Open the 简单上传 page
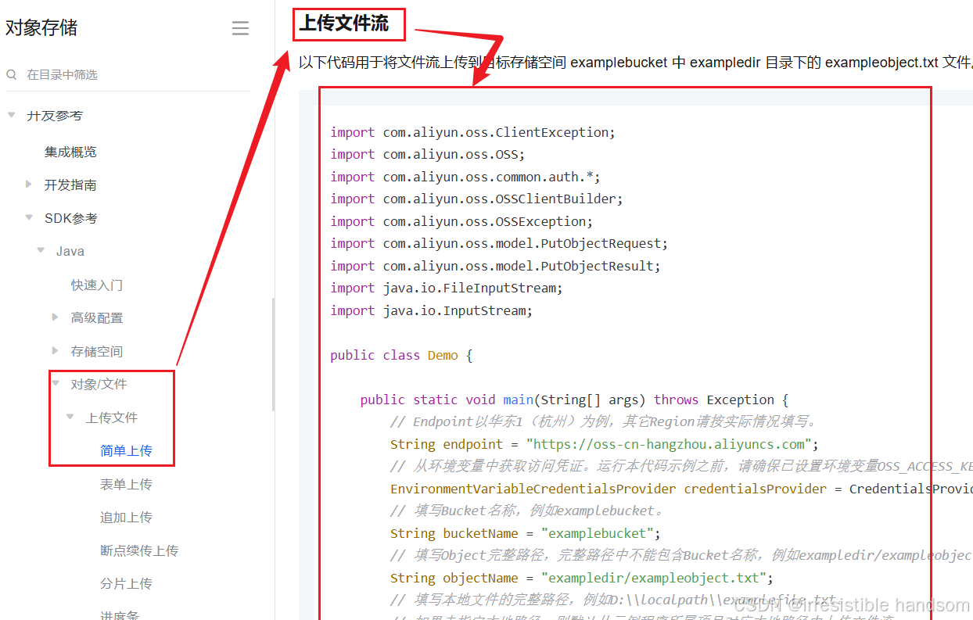 click(x=126, y=450)
